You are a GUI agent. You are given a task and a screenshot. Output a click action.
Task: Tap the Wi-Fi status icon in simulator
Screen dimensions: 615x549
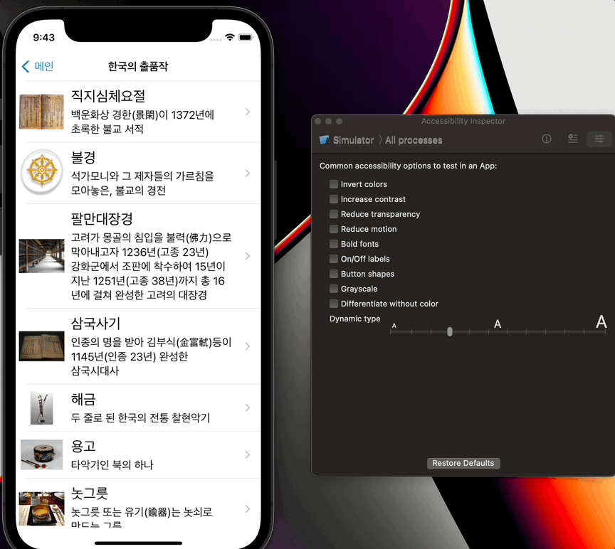point(230,37)
